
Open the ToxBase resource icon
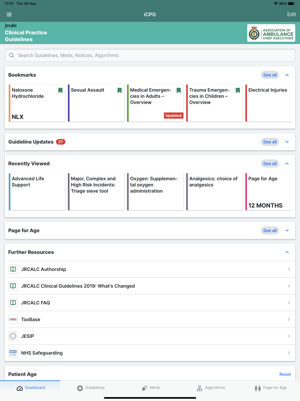pos(13,319)
